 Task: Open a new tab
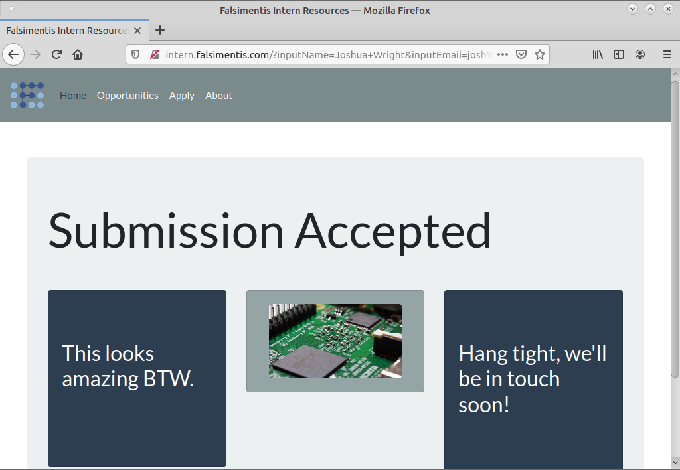(160, 30)
